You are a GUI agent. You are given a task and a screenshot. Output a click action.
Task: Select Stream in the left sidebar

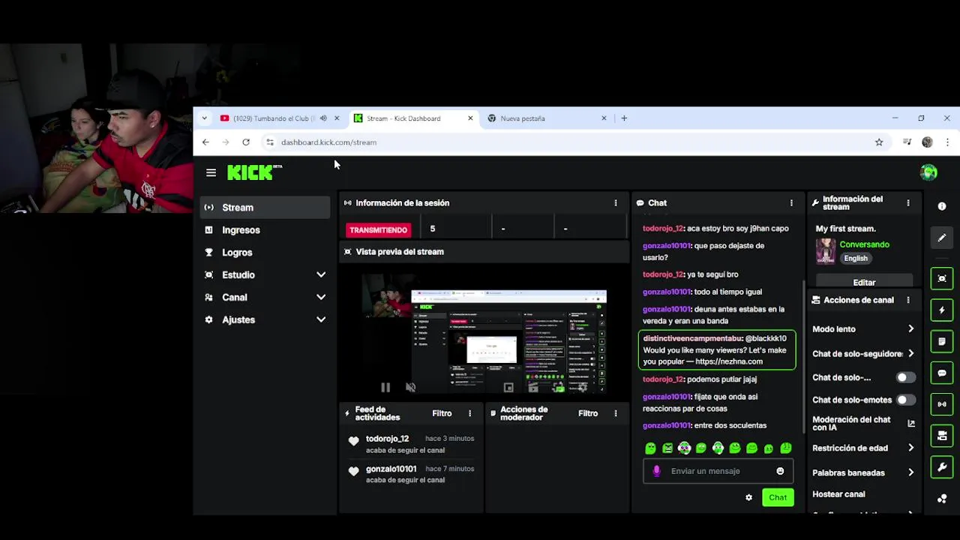coord(265,208)
